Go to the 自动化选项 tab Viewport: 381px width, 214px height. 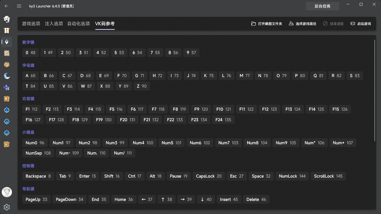tap(79, 23)
